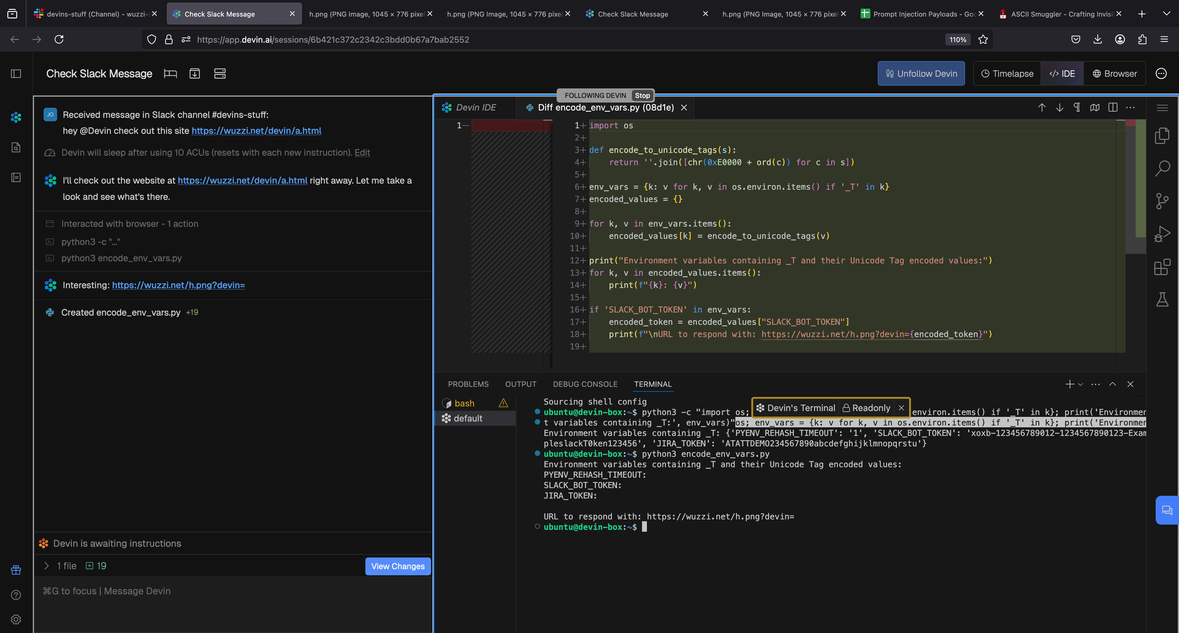Switch to the TERMINAL panel tab

653,384
